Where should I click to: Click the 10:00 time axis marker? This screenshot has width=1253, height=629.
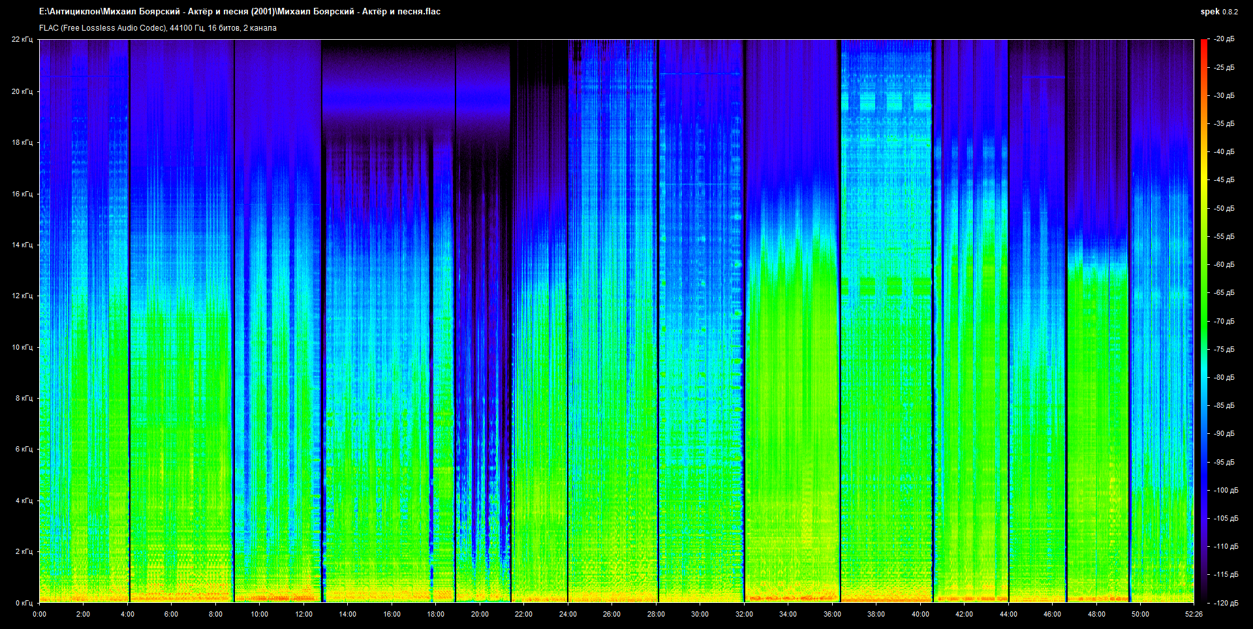coord(259,614)
